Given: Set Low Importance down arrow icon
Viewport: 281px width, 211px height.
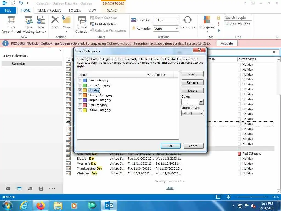Looking at the screenshot, I should 219,30.
